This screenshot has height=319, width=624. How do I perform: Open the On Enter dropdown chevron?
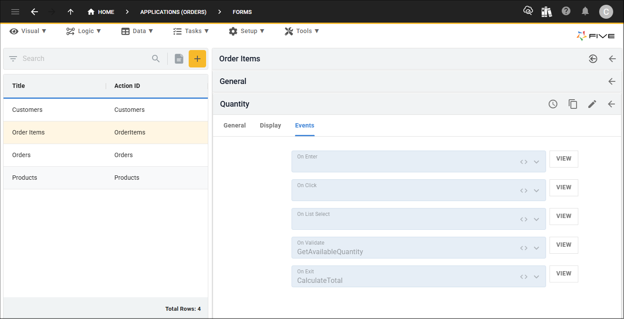tap(536, 162)
